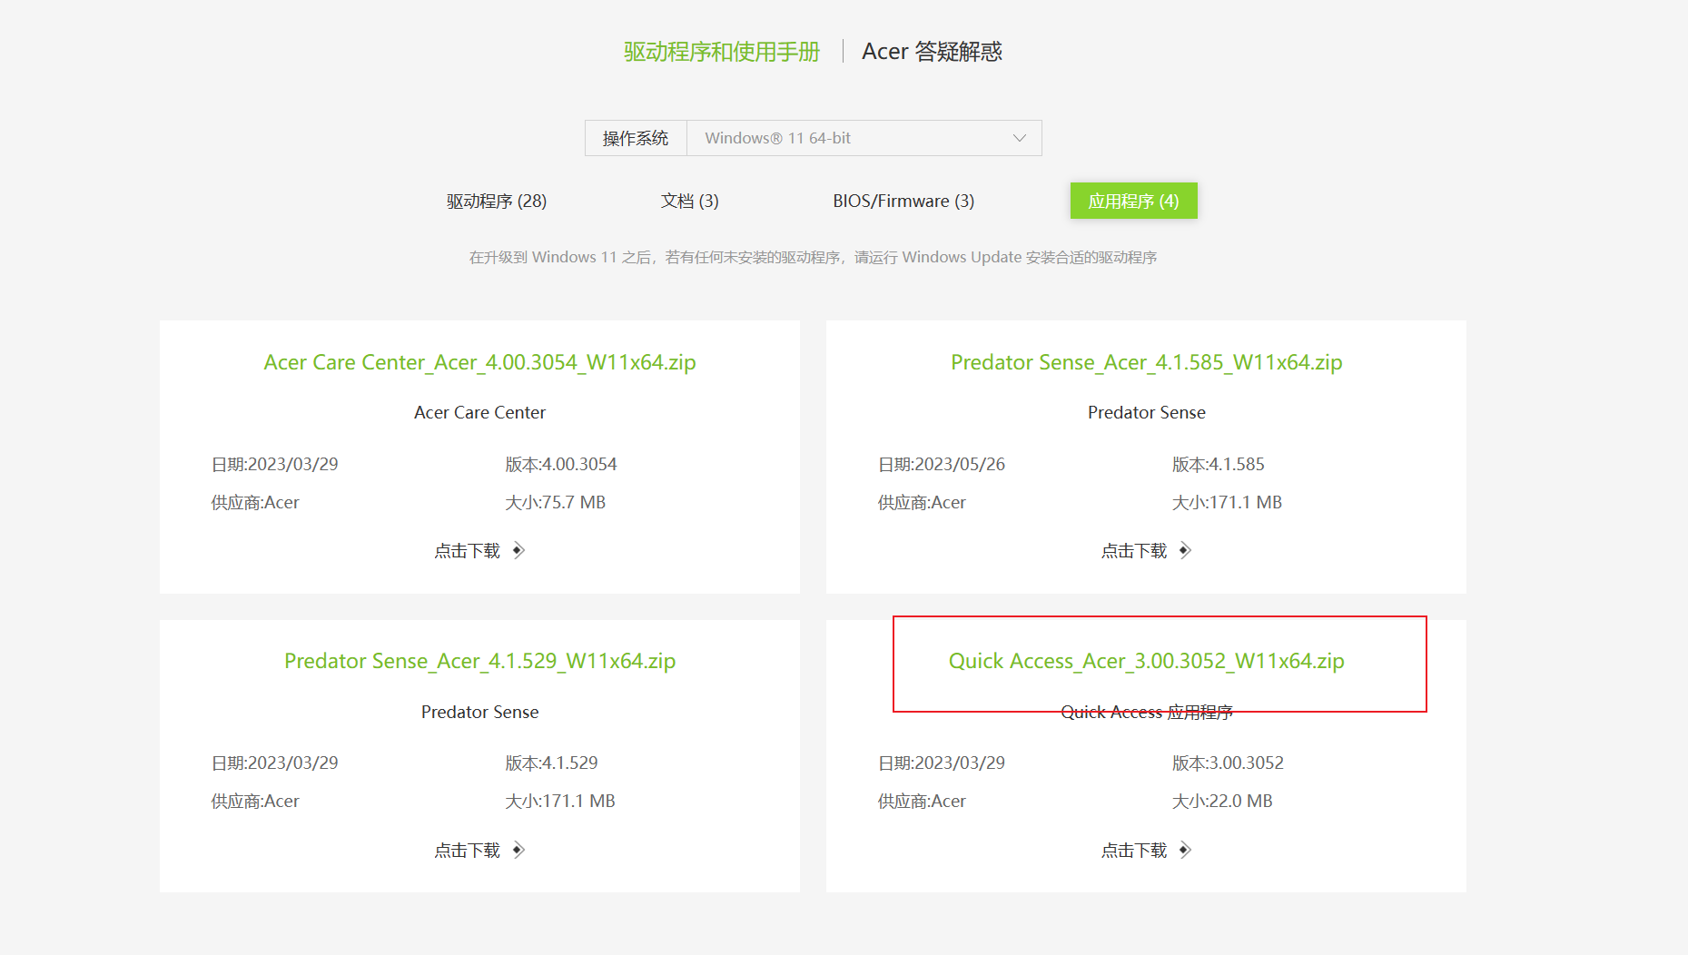The height and width of the screenshot is (955, 1688).
Task: Switch to 文档 (3) tab
Action: coord(690,201)
